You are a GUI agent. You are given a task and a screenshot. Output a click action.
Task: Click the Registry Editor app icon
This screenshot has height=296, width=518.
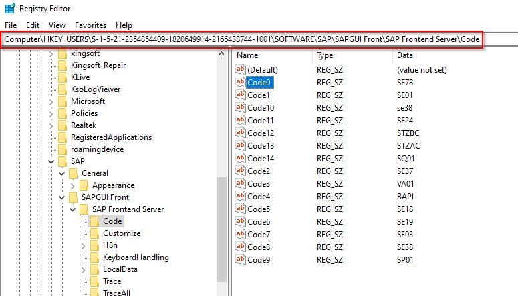[x=10, y=8]
